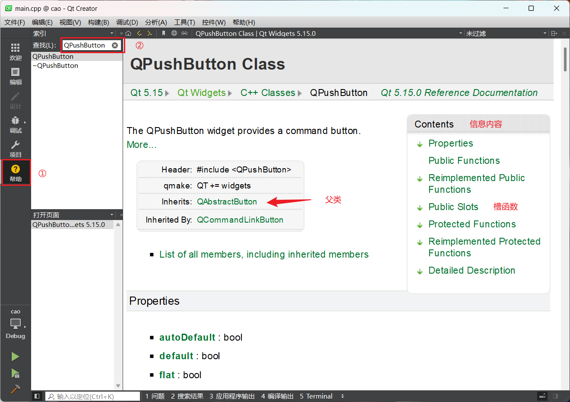Screen dimensions: 570x402
Task: Show the 3 应用程序输出 pane
Action: [x=232, y=396]
